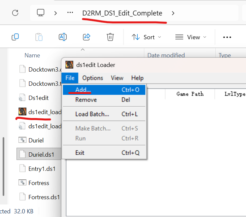Choose Remove from the File menu
Image resolution: width=246 pixels, height=217 pixels.
point(104,100)
